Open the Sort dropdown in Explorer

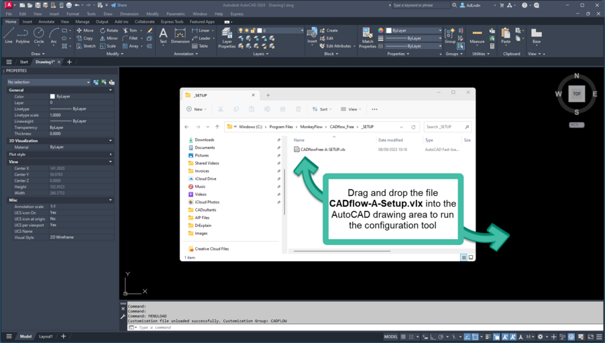tap(322, 109)
